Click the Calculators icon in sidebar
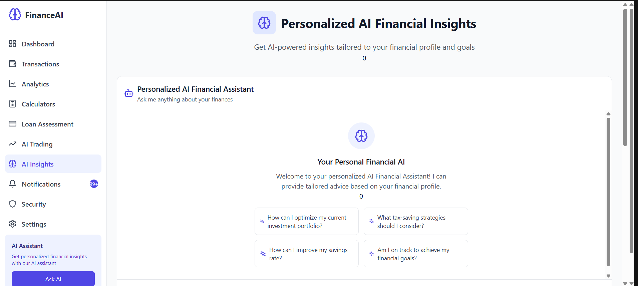 click(x=13, y=104)
